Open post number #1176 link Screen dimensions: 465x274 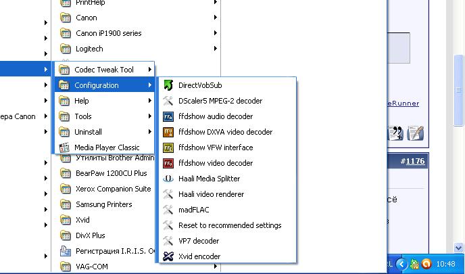click(412, 161)
